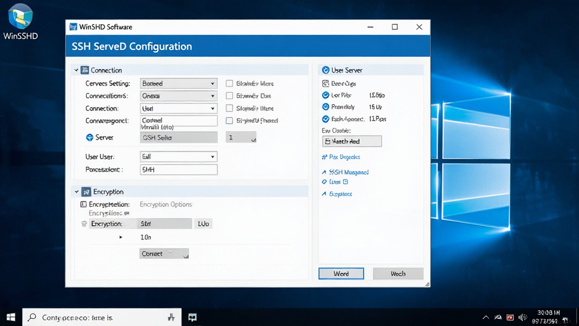The width and height of the screenshot is (579, 326).
Task: Click the microphone icon in taskbar search
Action: coord(171,317)
